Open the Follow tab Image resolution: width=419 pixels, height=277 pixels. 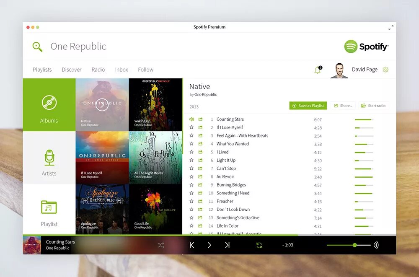146,70
